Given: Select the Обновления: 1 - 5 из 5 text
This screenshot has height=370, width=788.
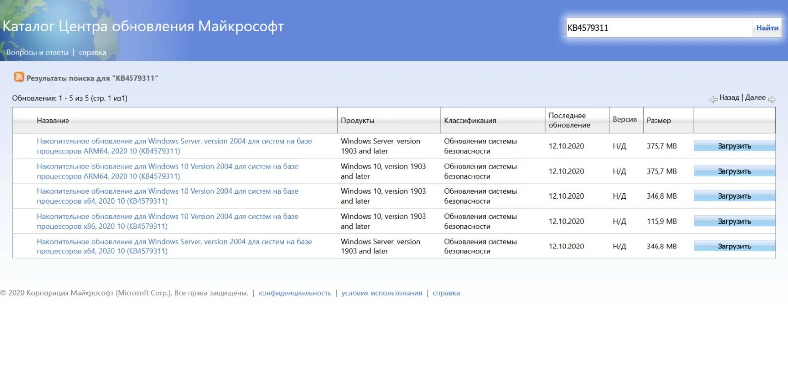Looking at the screenshot, I should click(69, 98).
